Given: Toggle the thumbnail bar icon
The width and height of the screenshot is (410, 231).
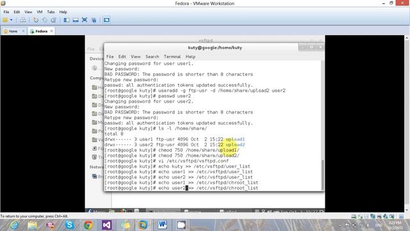Looking at the screenshot, I should point(76,20).
